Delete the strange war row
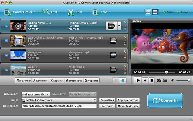 pos(125,55)
